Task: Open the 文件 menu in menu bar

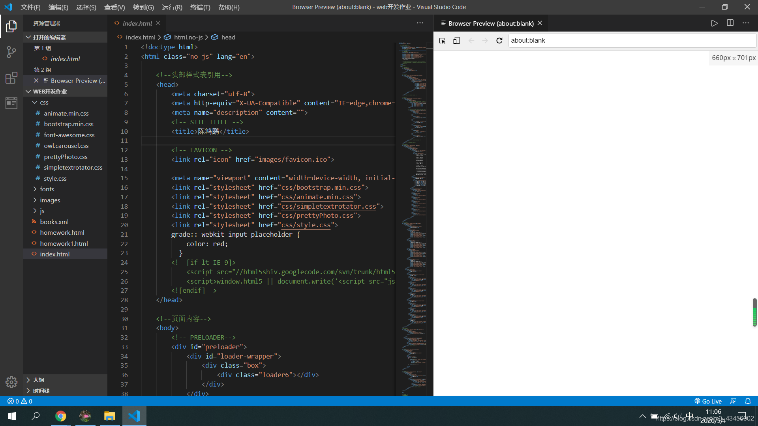Action: pos(30,7)
